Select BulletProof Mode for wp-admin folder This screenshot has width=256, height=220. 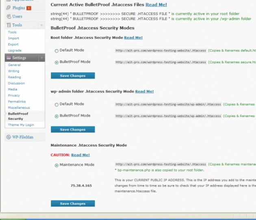tap(56, 116)
